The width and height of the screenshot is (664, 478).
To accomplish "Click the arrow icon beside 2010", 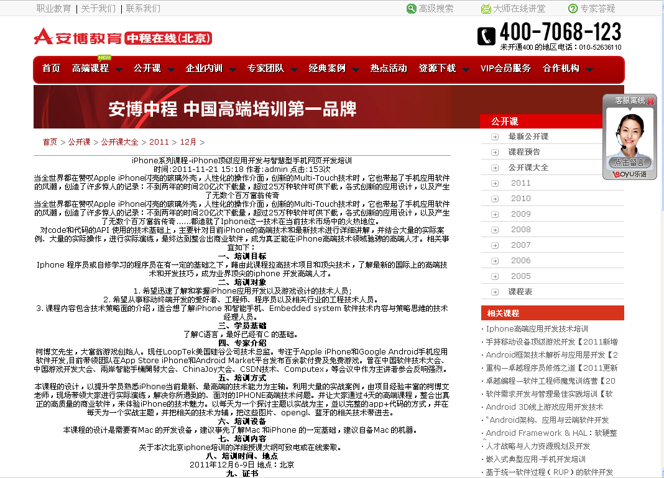I will click(495, 199).
